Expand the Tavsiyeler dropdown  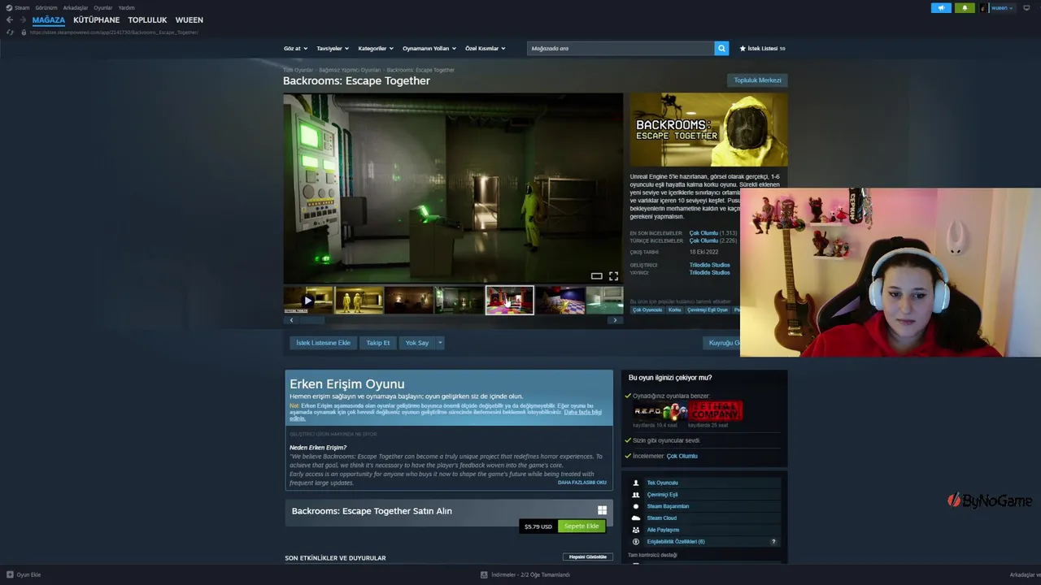(333, 48)
